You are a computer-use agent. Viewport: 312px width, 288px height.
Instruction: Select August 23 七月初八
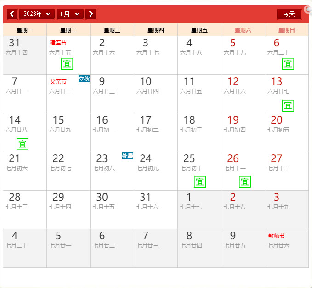[x=112, y=171]
